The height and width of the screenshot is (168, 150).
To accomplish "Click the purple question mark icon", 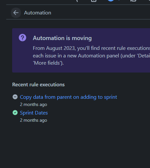I will click(x=22, y=38).
